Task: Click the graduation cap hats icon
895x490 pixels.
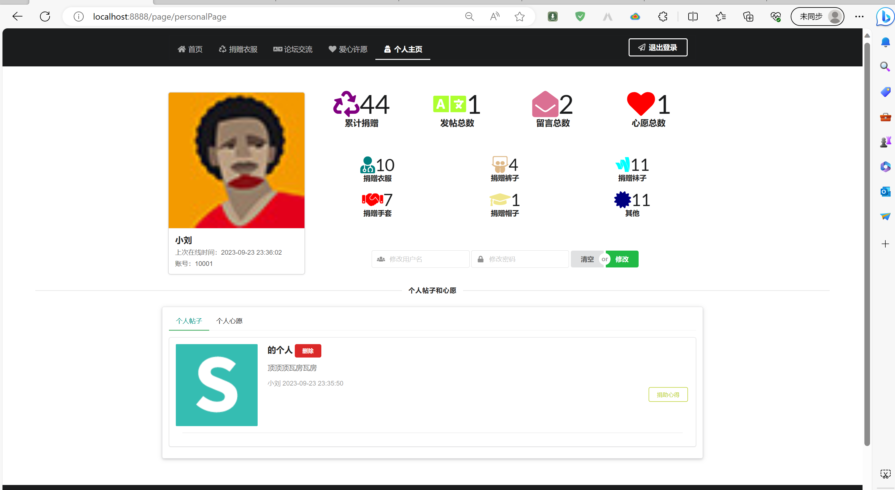Action: [500, 200]
